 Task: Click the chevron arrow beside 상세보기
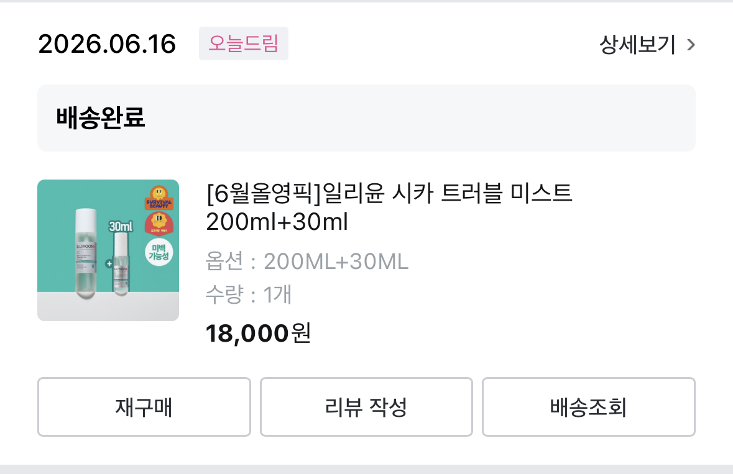point(691,45)
